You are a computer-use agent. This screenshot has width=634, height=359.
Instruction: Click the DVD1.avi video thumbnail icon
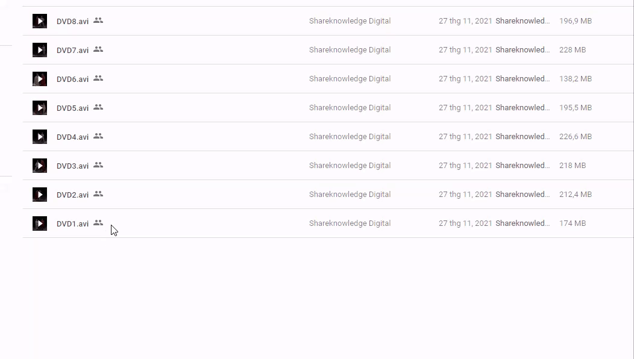(x=40, y=223)
